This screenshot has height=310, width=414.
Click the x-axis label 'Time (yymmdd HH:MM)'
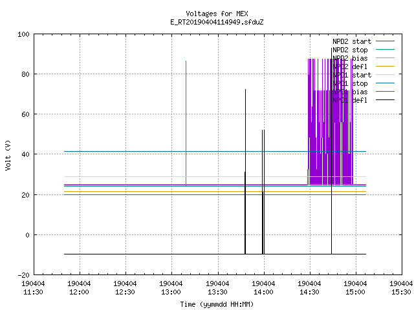coord(217,304)
